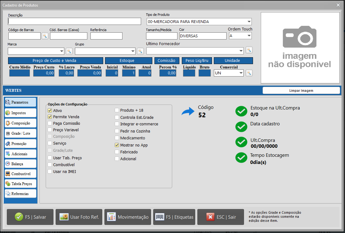Enable the Paga Comissão option
The image size is (345, 233).
pyautogui.click(x=50, y=123)
